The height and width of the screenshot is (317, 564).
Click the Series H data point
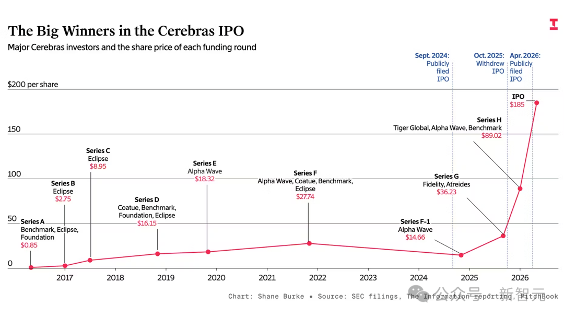(x=520, y=189)
